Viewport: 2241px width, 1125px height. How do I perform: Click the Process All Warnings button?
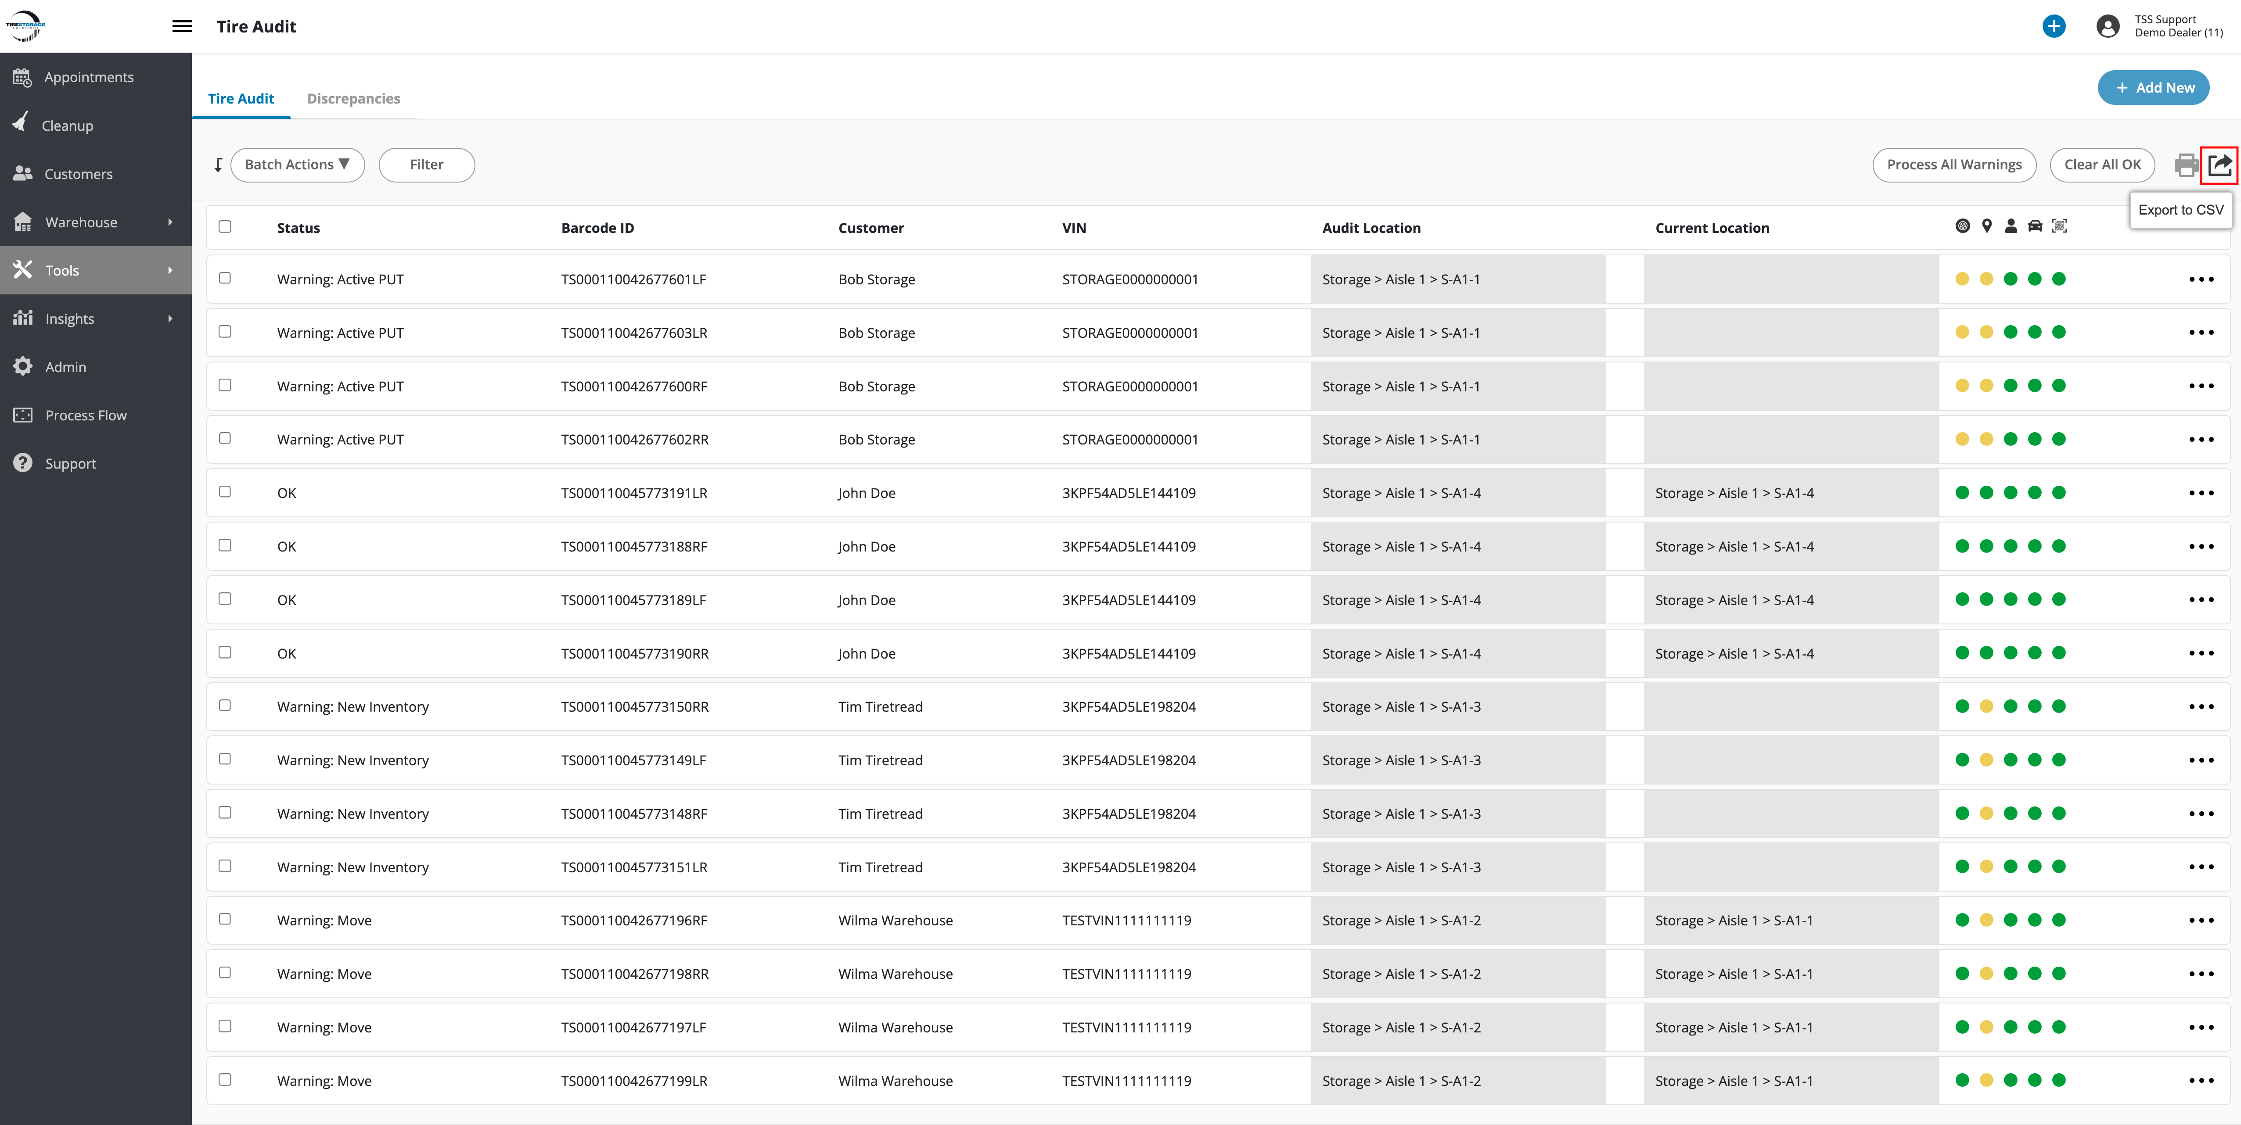click(x=1953, y=164)
